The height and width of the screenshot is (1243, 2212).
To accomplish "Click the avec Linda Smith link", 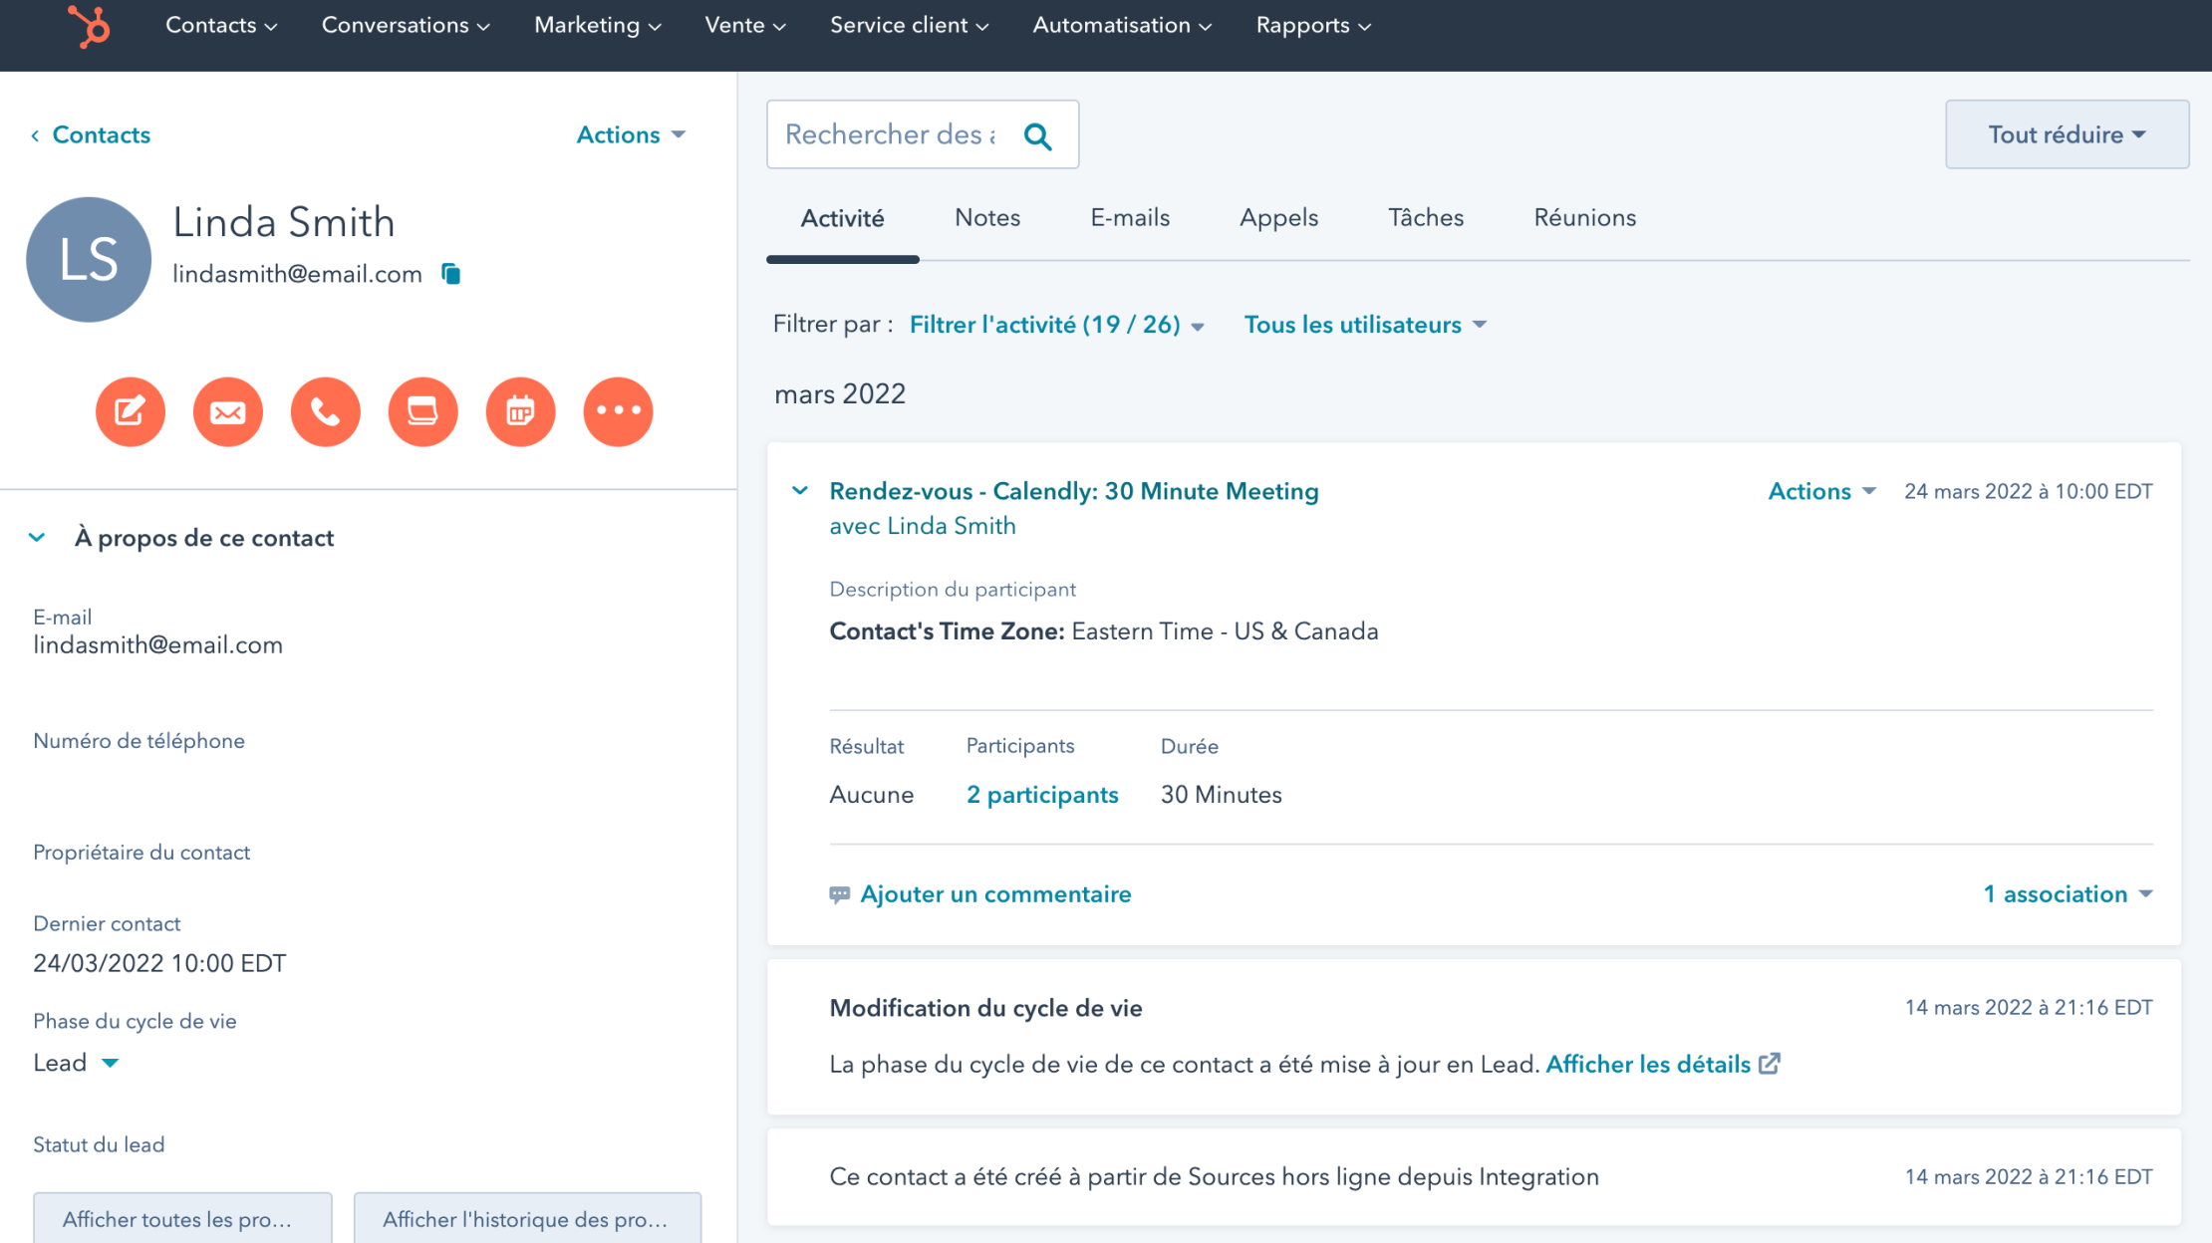I will (923, 526).
